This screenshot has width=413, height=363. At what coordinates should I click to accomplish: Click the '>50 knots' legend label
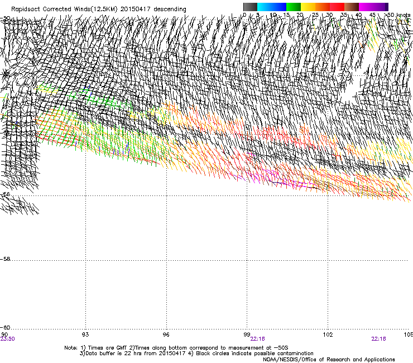(x=397, y=15)
